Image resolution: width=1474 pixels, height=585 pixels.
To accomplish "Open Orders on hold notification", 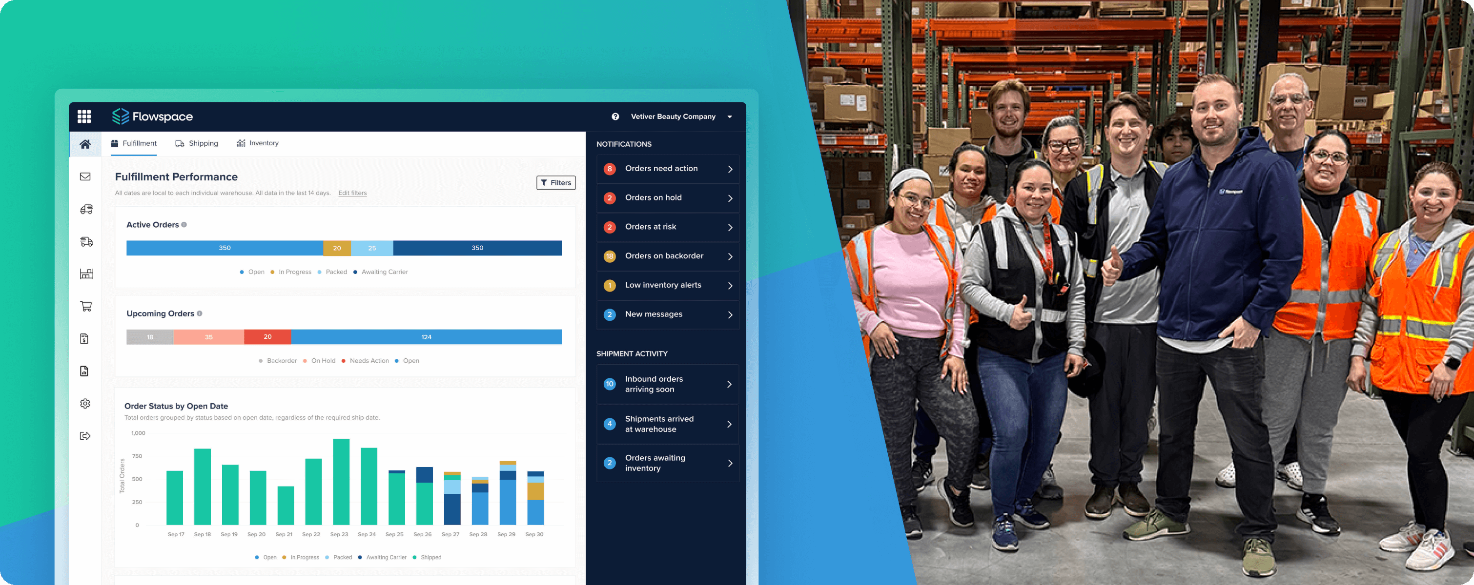I will pos(668,198).
